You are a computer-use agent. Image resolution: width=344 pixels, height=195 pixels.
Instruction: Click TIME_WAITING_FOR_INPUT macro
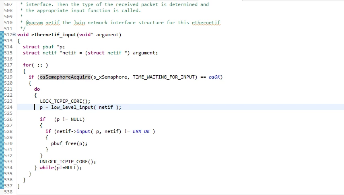coord(163,77)
